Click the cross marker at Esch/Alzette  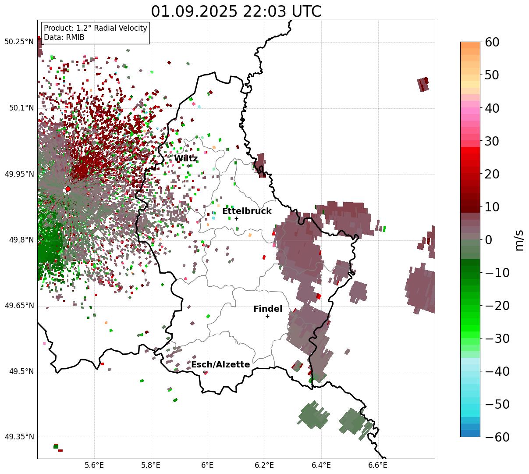tap(205, 372)
